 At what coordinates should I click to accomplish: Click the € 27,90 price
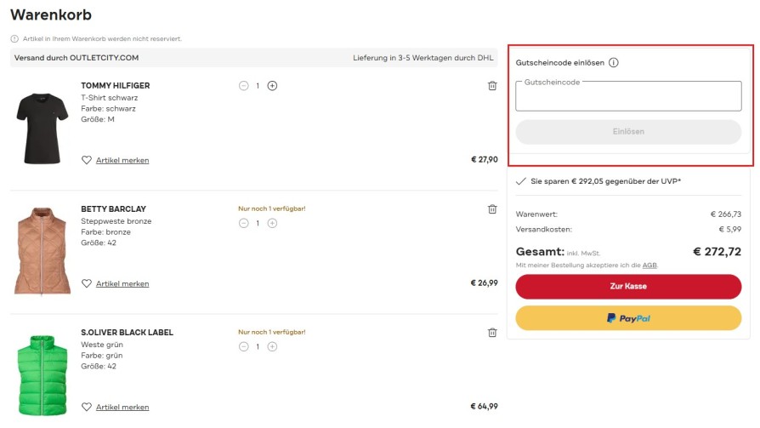tap(485, 159)
